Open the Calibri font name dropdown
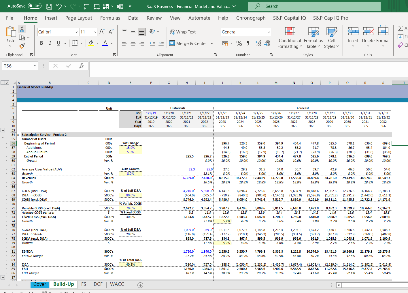408x293 pixels. (77, 32)
